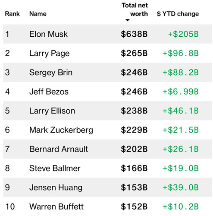Click Bernard Arnault's name
This screenshot has height=216, width=213.
[59, 149]
